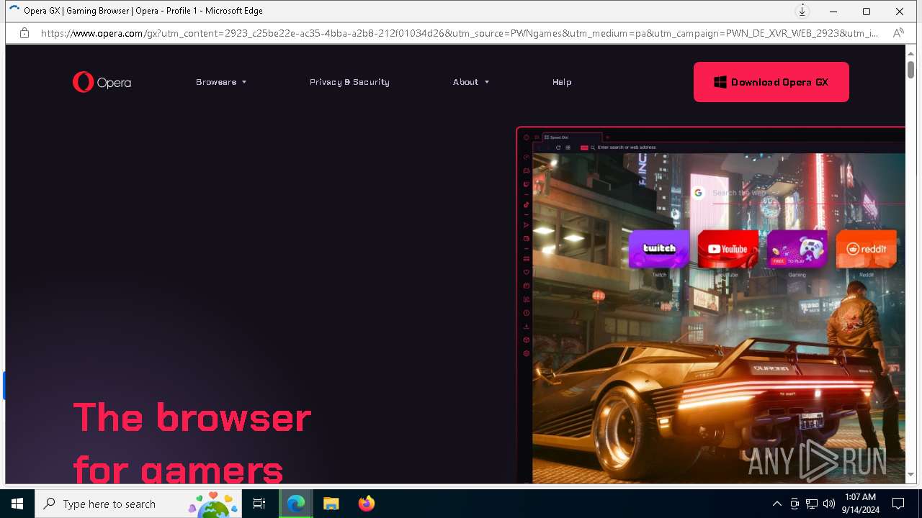Viewport: 922px width, 518px height.
Task: Click the Reddit speed dial tile
Action: (x=866, y=249)
